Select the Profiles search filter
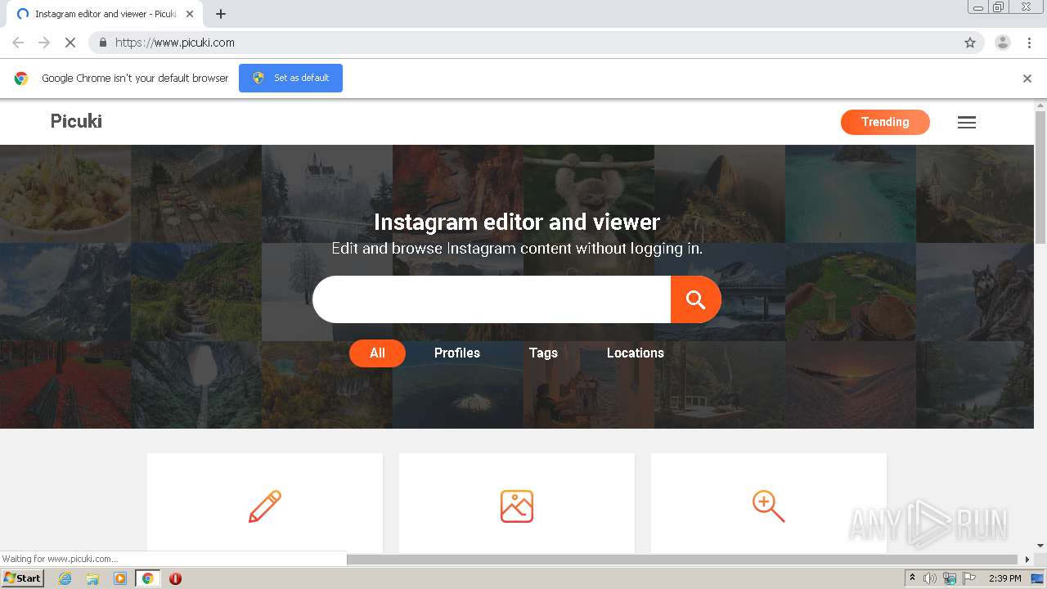 (457, 353)
